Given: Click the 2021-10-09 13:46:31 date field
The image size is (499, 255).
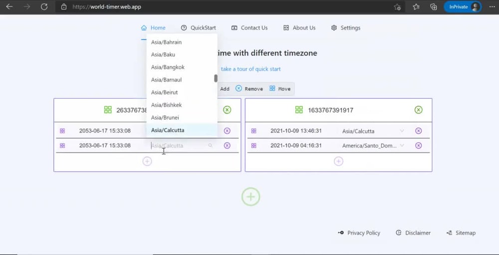Looking at the screenshot, I should pyautogui.click(x=296, y=131).
